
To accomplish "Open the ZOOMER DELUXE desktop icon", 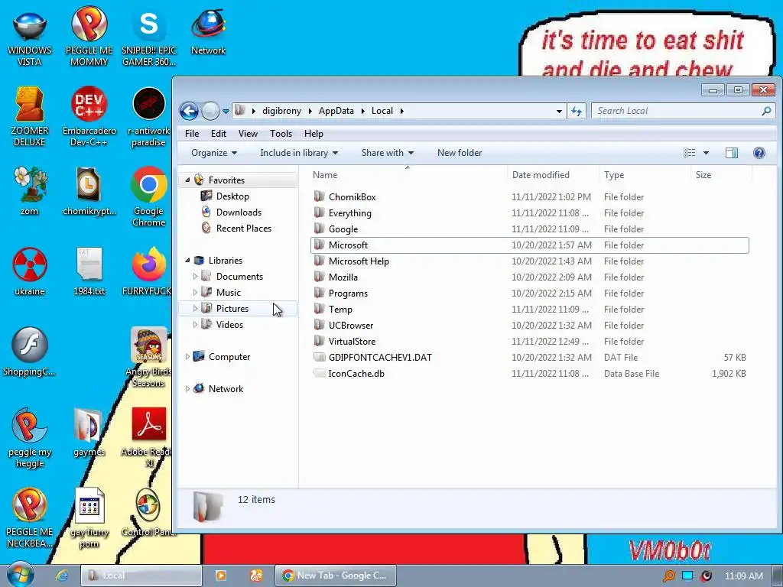I will (30, 116).
